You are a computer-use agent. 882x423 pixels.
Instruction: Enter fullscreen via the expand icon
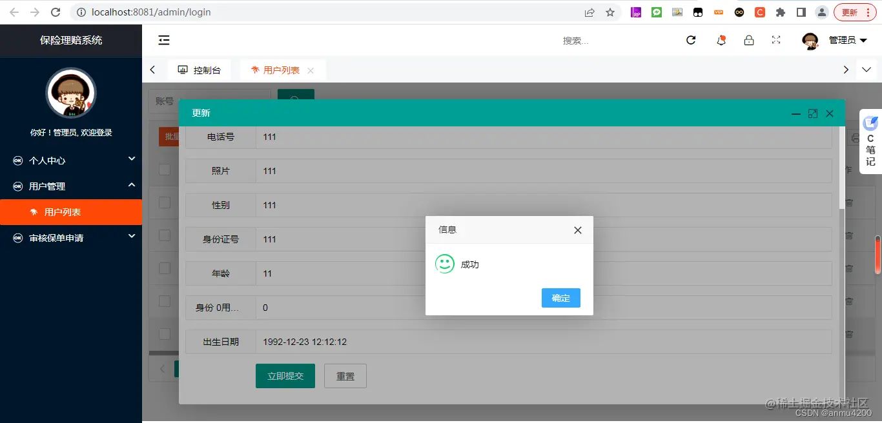tap(775, 40)
